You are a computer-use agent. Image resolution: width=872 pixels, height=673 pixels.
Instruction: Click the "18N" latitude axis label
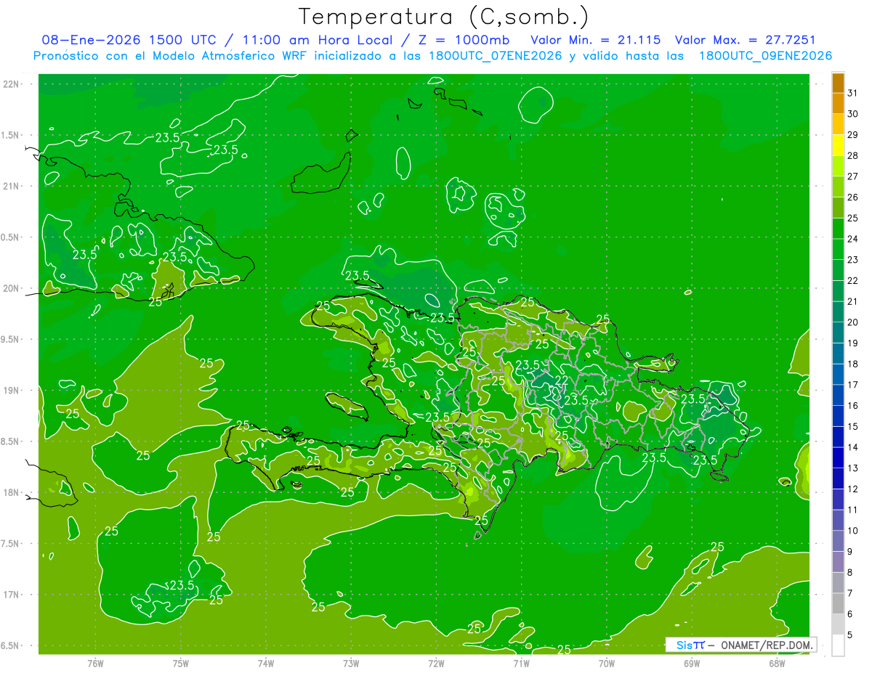[12, 492]
